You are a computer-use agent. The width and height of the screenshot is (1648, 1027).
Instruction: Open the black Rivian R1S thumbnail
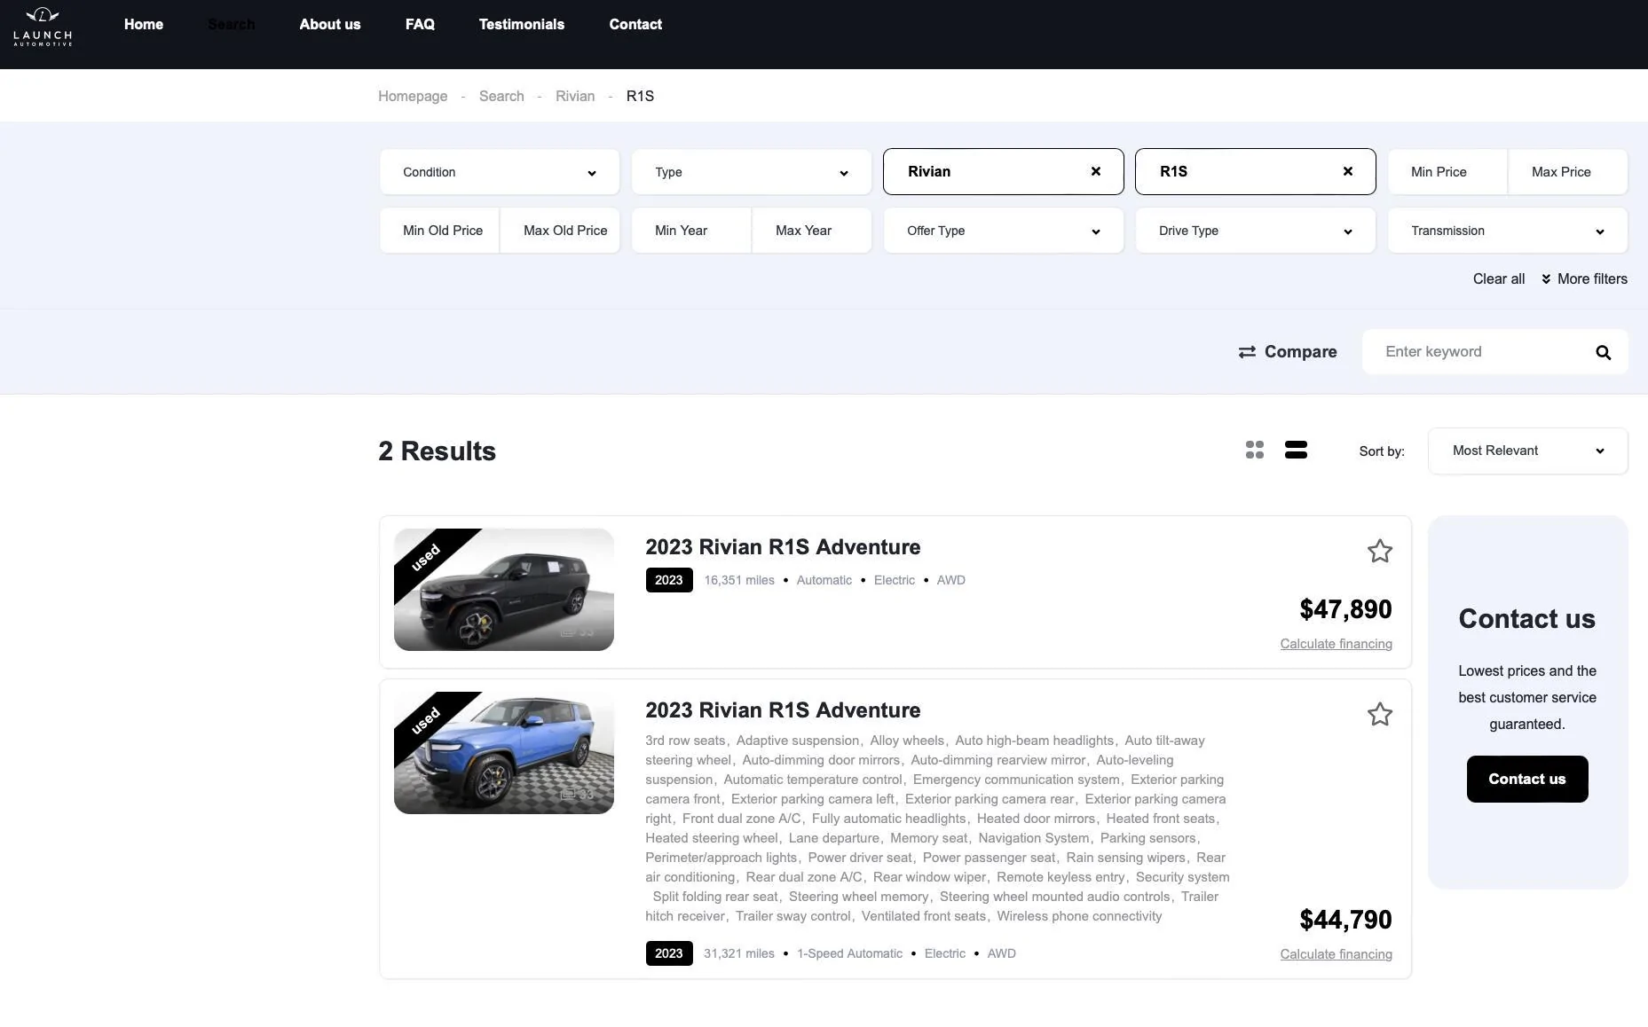coord(504,590)
